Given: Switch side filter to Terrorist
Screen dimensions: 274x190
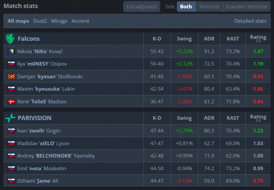Looking at the screenshot, I should 209,7.
